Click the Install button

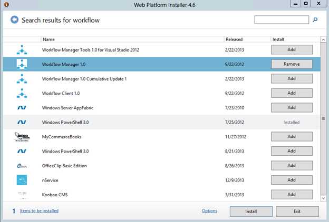coord(251,211)
